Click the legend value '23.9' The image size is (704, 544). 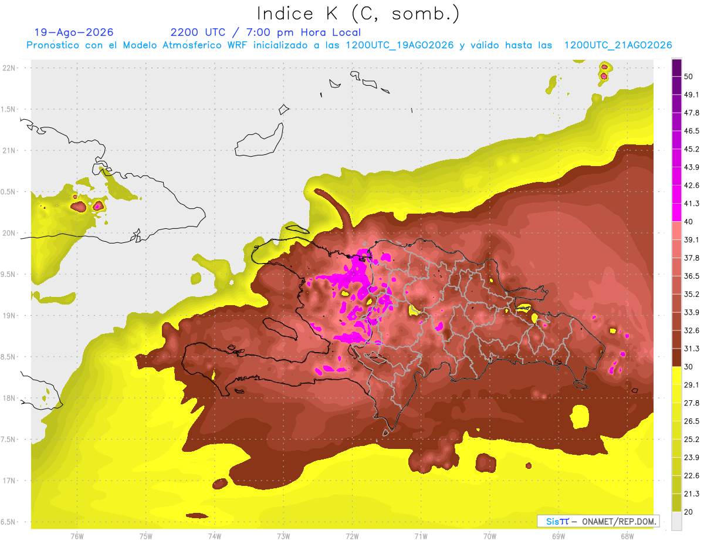pos(692,458)
